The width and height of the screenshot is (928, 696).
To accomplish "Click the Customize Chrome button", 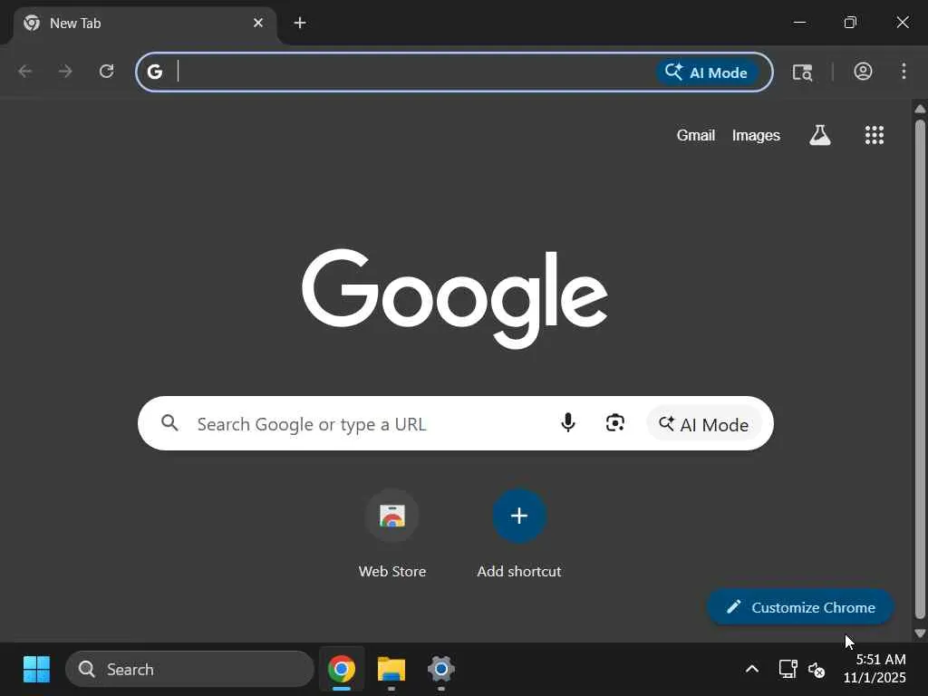I will coord(800,606).
